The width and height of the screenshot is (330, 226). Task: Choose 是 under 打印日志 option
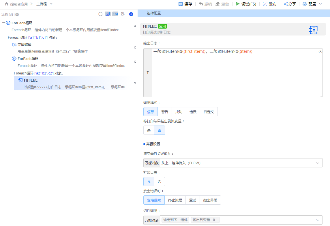(x=149, y=182)
